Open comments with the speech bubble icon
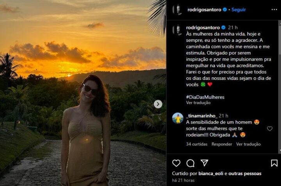Viewport: 281px width, 186px height. pos(190,163)
